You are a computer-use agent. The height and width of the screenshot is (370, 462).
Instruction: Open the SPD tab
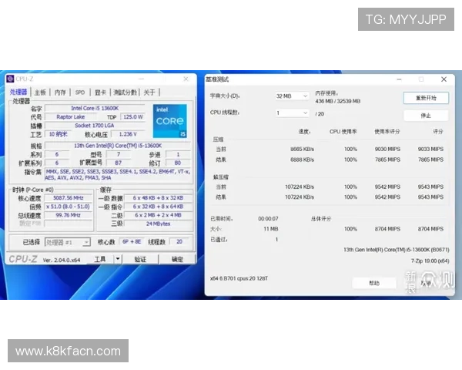point(80,92)
